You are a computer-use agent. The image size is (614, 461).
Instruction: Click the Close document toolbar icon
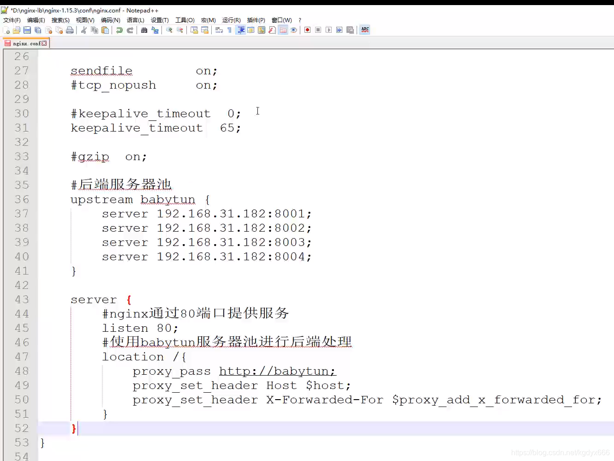[x=48, y=30]
